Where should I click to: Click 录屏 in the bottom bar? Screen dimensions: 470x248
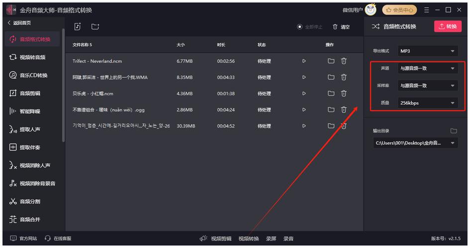point(271,239)
